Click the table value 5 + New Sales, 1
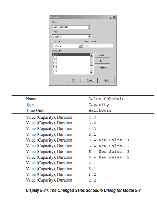Screen dimensions: 157x205 coord(109,140)
